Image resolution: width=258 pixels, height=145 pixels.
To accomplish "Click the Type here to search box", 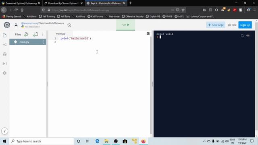I will (x=42, y=141).
